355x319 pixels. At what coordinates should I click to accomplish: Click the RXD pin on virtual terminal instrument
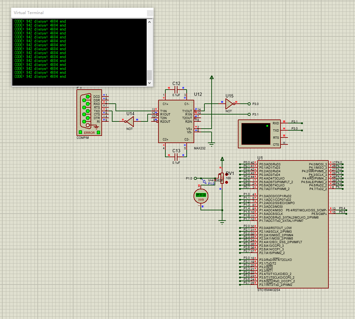(x=276, y=123)
